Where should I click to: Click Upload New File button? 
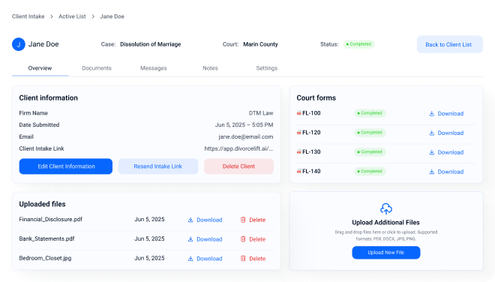coord(386,253)
